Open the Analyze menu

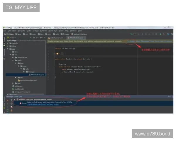click(x=35, y=31)
